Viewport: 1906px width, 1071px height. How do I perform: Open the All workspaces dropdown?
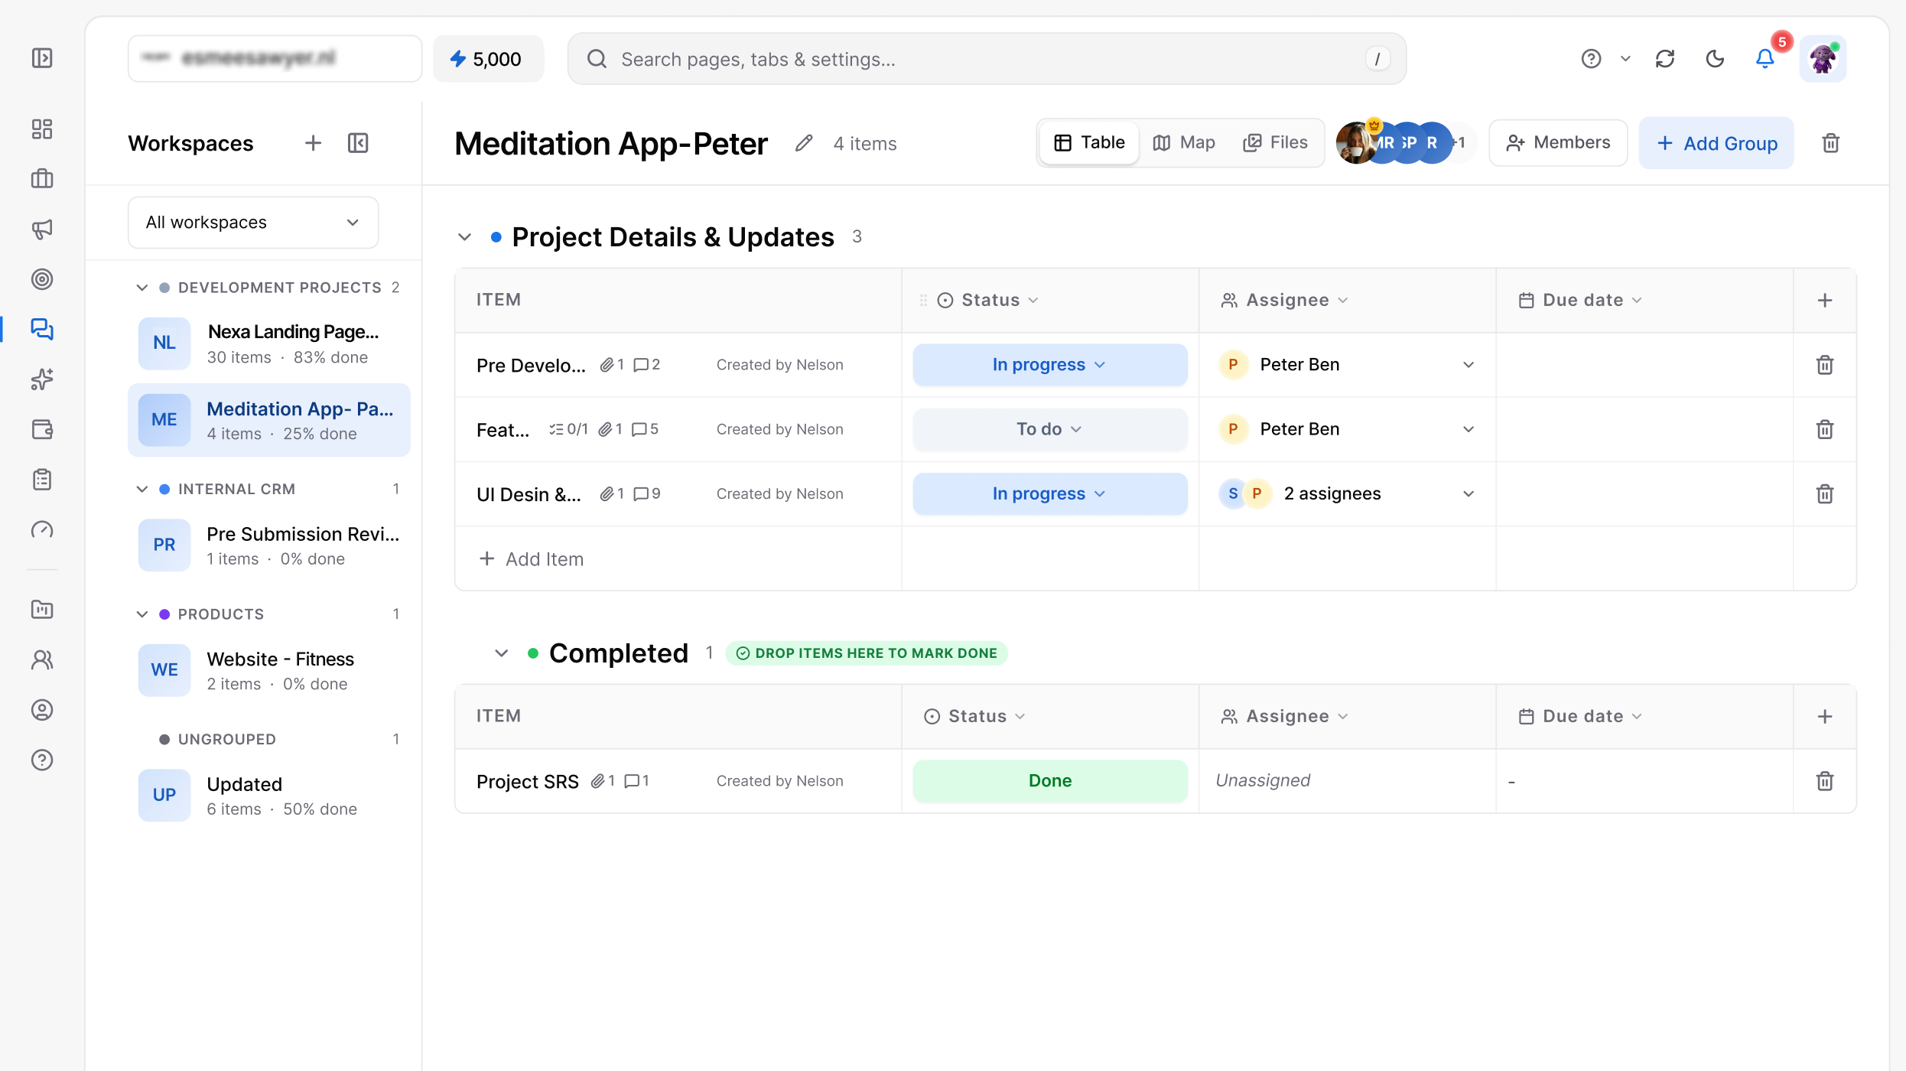(x=253, y=223)
